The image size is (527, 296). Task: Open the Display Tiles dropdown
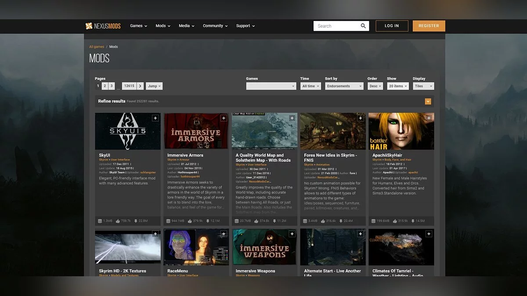[x=423, y=86]
